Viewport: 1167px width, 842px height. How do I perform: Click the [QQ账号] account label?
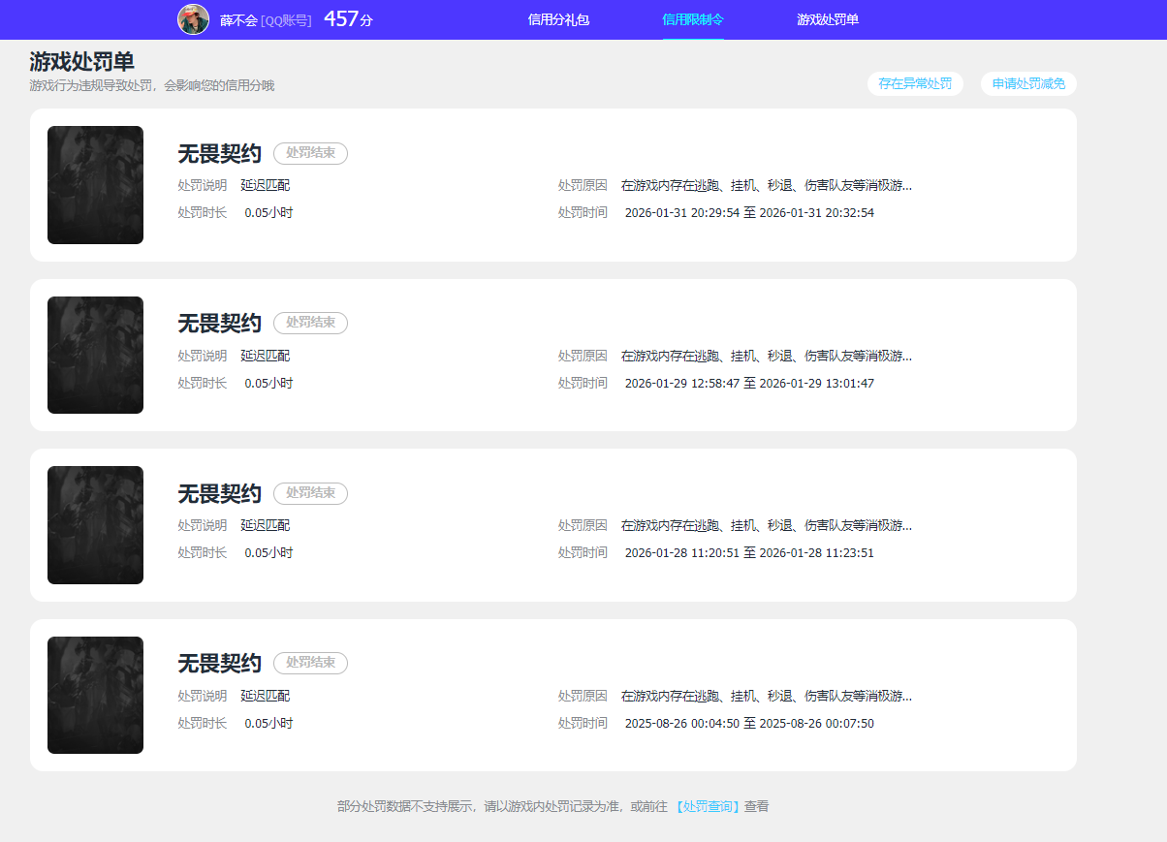(x=284, y=18)
